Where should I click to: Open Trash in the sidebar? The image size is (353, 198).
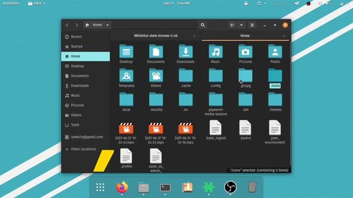point(85,125)
